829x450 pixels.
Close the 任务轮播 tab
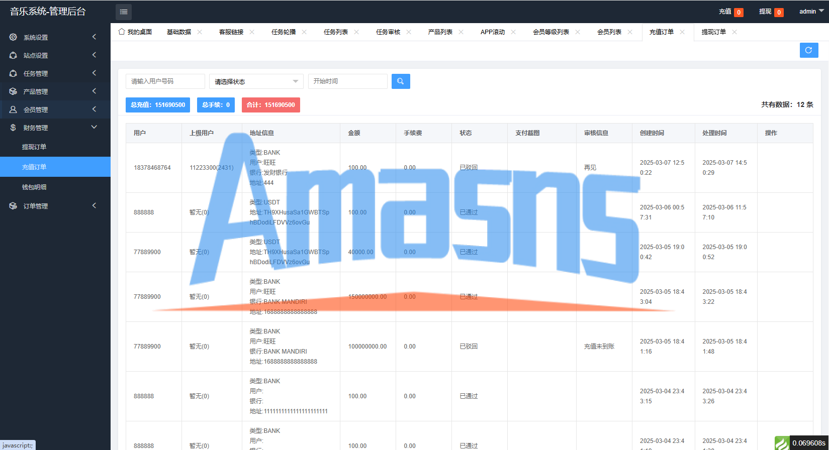(x=304, y=32)
